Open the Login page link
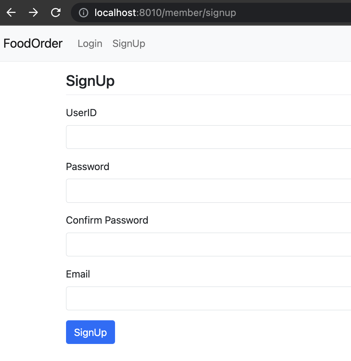Viewport: 351px width, 361px height. point(90,44)
